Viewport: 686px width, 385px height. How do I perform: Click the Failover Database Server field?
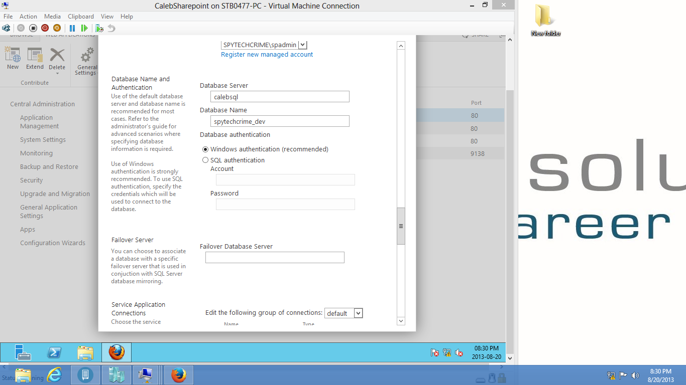point(275,257)
